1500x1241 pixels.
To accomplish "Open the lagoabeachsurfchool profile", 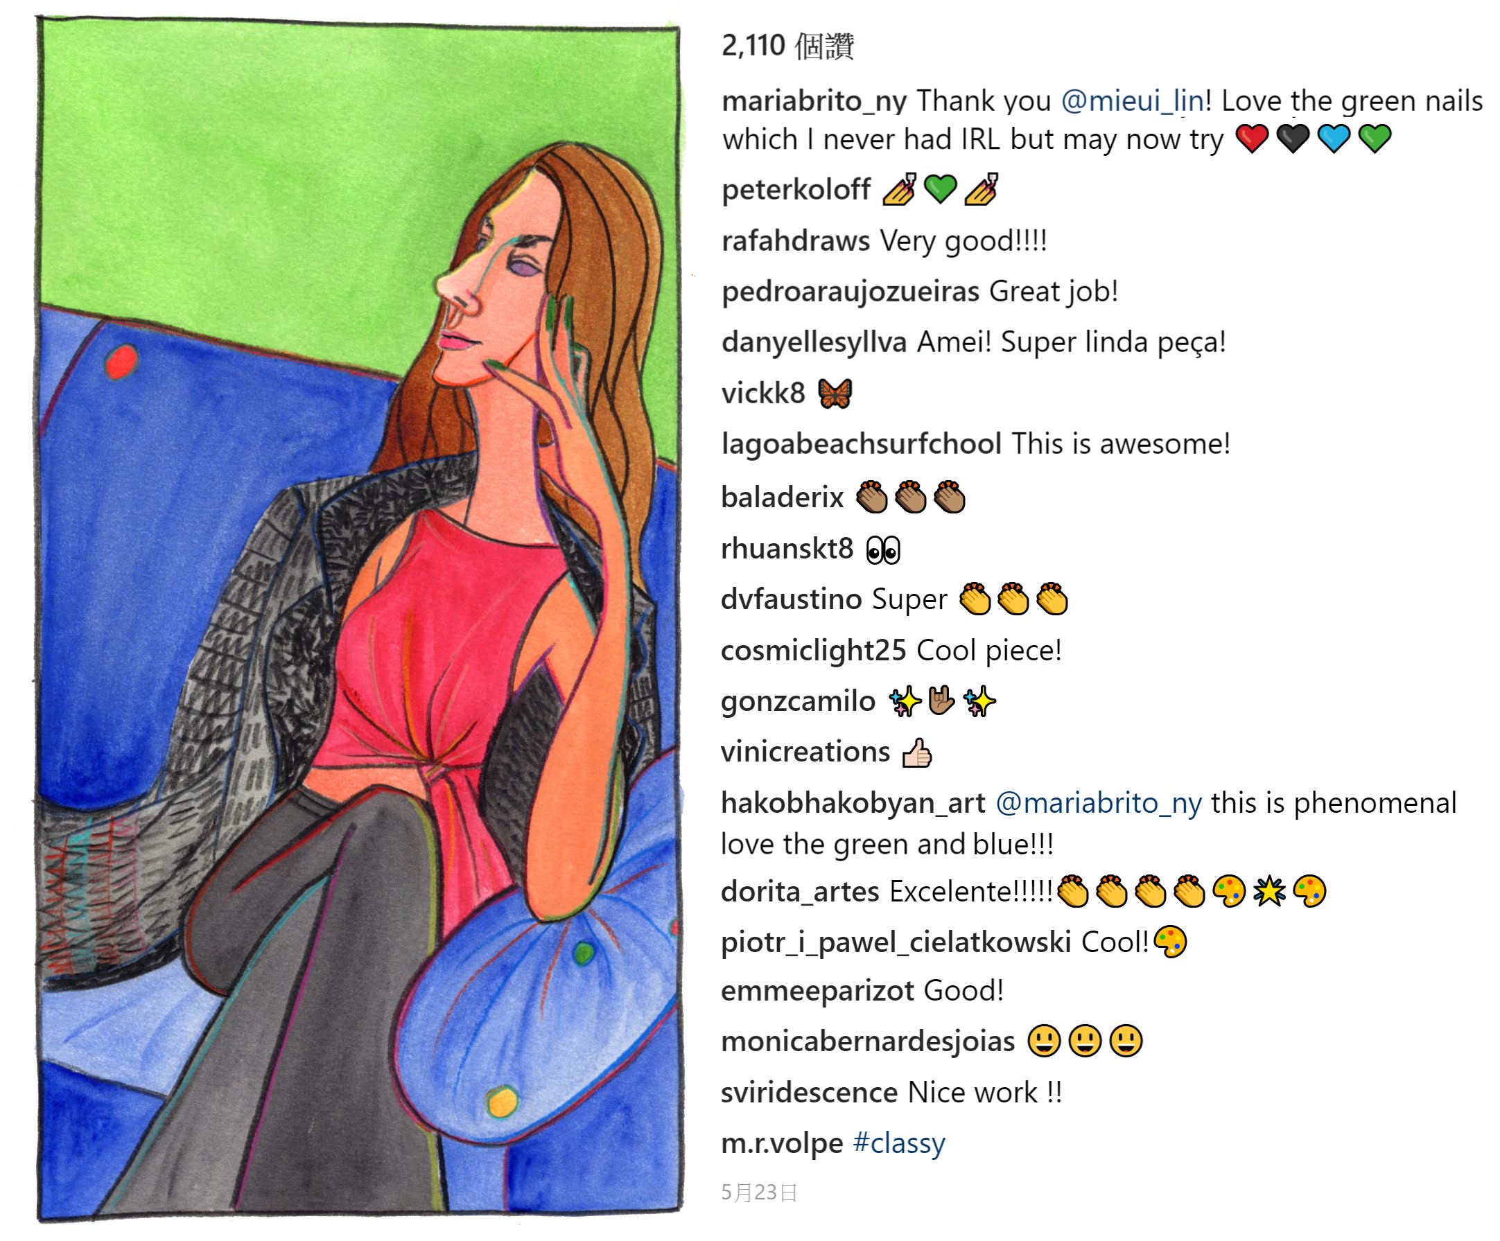I will (x=862, y=444).
